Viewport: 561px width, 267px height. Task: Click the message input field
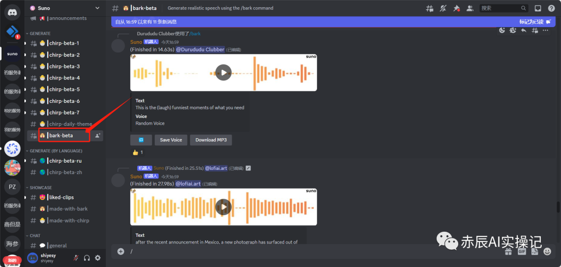click(x=315, y=251)
